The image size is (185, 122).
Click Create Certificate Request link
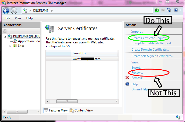[x=149, y=38]
